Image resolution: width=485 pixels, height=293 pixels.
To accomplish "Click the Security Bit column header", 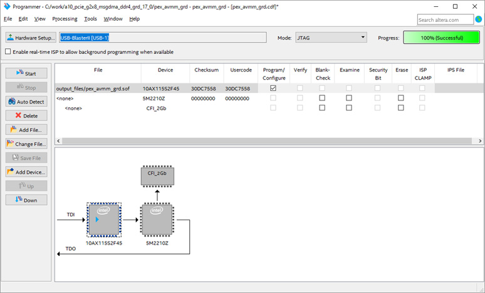I will [x=378, y=73].
